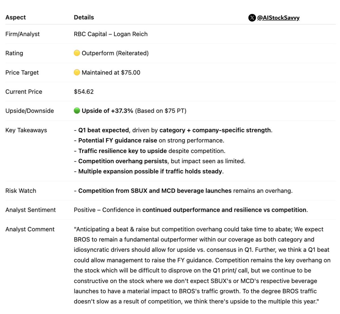Click the Analyst Comment row label
This screenshot has height=314, width=340.
tap(30, 229)
